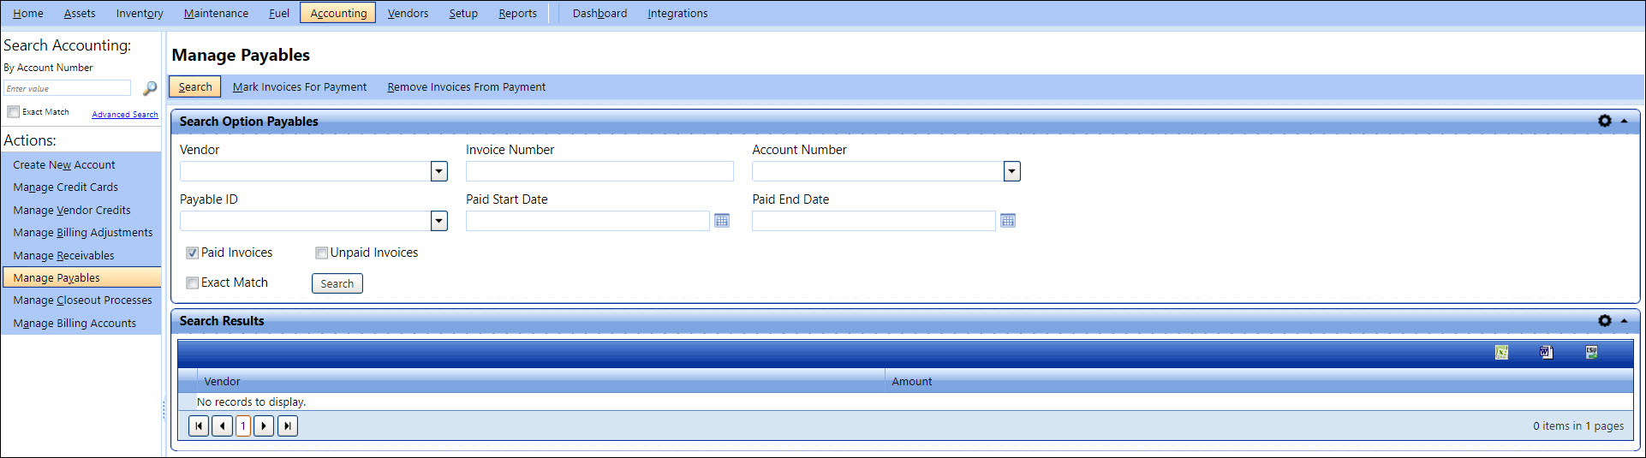Open the Vendor dropdown
The height and width of the screenshot is (458, 1646).
pyautogui.click(x=439, y=171)
